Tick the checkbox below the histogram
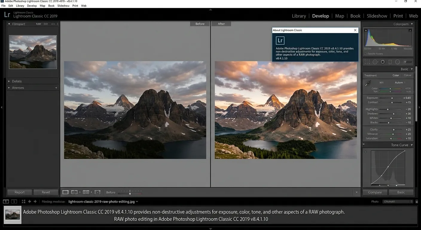This screenshot has width=421, height=230. pyautogui.click(x=365, y=54)
